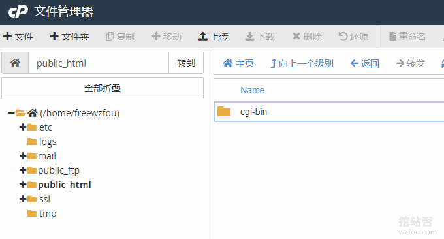The width and height of the screenshot is (444, 239).
Task: Click the home icon beside path field
Action: point(15,63)
